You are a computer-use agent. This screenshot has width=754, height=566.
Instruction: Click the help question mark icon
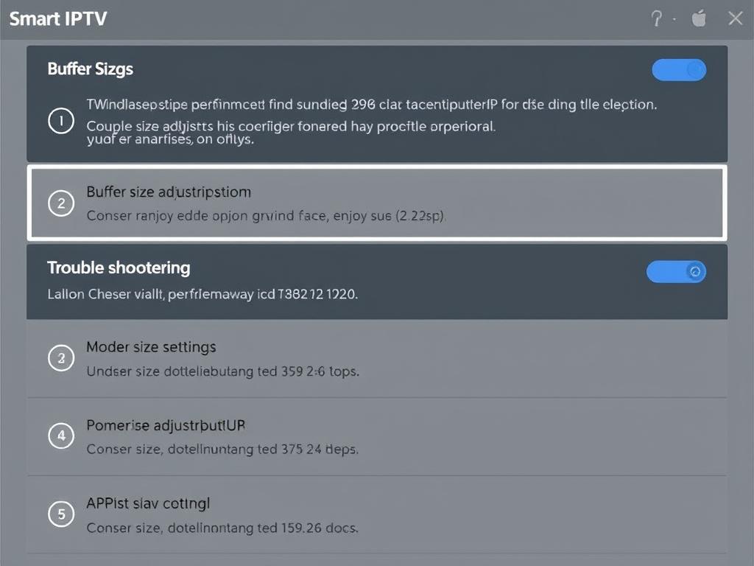pos(656,18)
